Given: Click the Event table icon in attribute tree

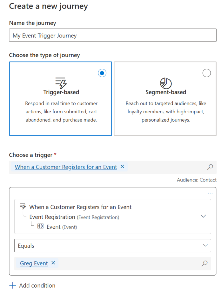Looking at the screenshot, I should pos(40,227).
